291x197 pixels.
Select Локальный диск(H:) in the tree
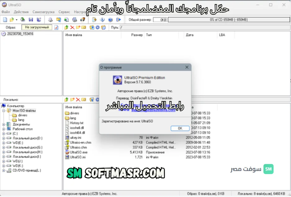pos(28,152)
